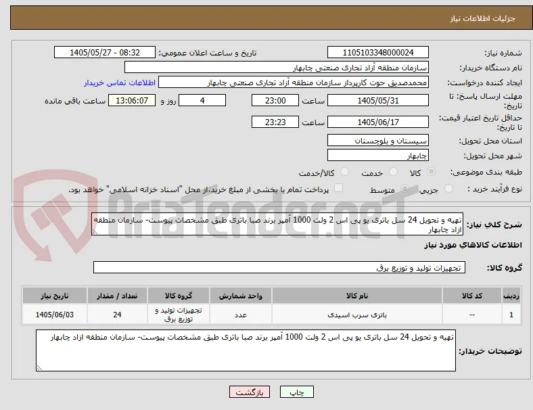Click the بازگشت (back) button
This screenshot has width=533, height=410.
[250, 392]
